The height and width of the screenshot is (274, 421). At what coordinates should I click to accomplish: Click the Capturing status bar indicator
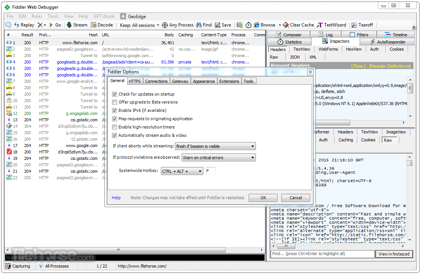coord(18,266)
